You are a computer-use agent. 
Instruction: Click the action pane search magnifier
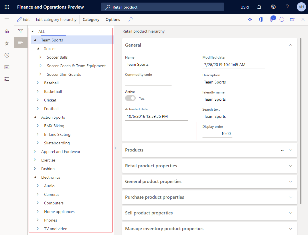(x=131, y=19)
